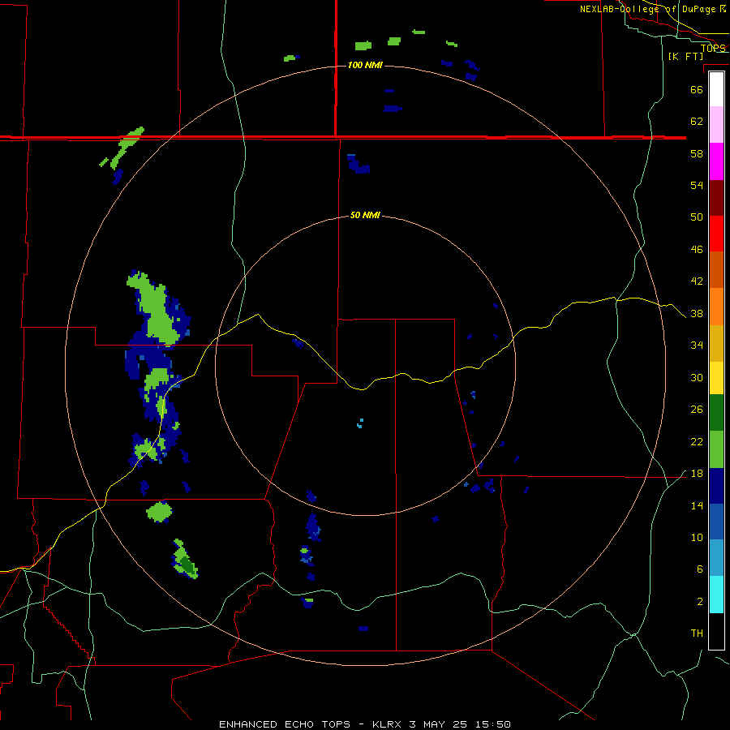This screenshot has width=730, height=730.
Task: Click the magenta legend swatch
Action: [x=716, y=161]
